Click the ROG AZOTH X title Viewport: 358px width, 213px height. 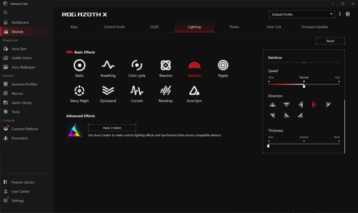click(84, 15)
